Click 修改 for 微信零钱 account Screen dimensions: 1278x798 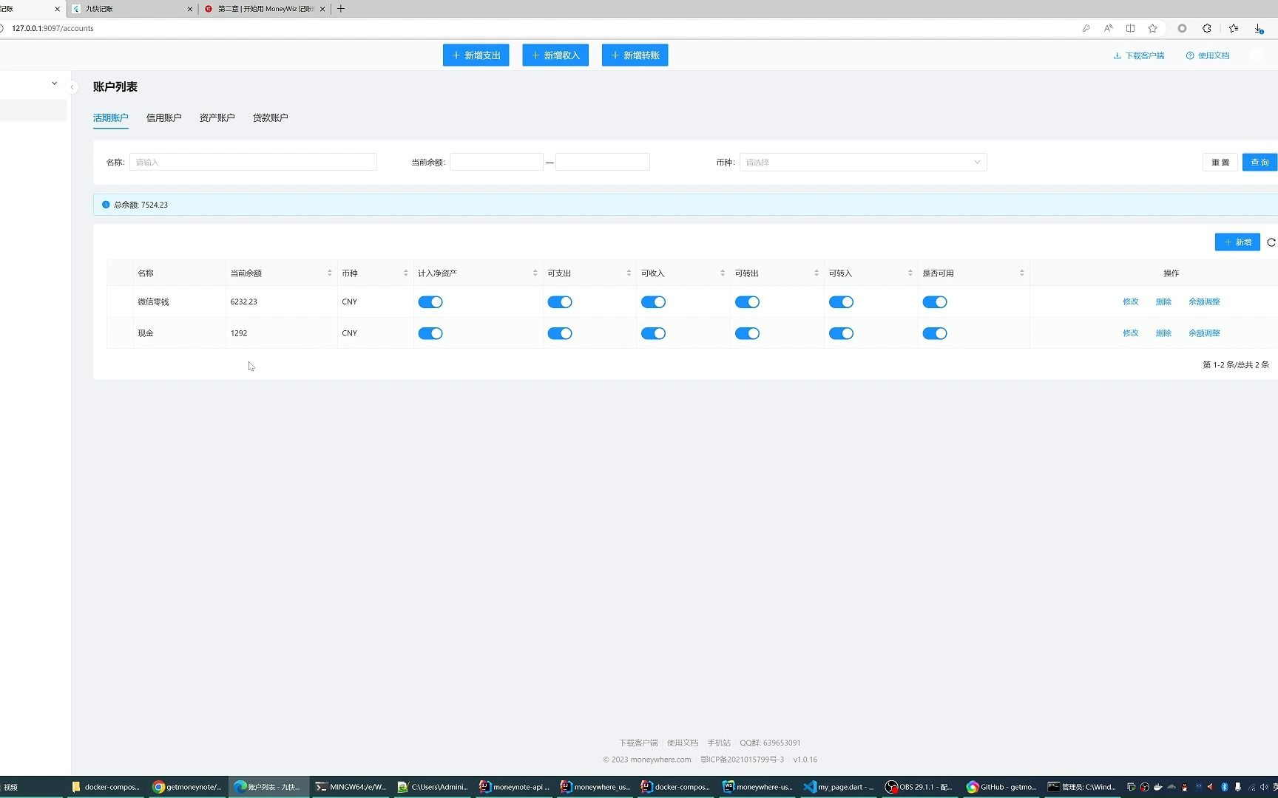(x=1131, y=302)
